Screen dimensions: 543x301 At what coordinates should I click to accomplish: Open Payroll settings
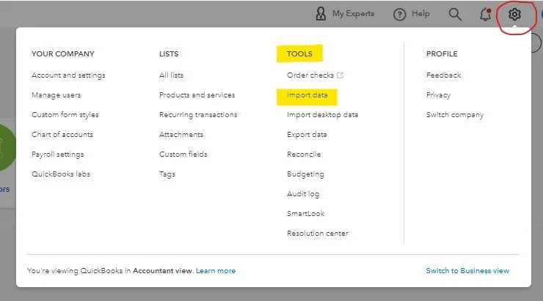point(57,155)
